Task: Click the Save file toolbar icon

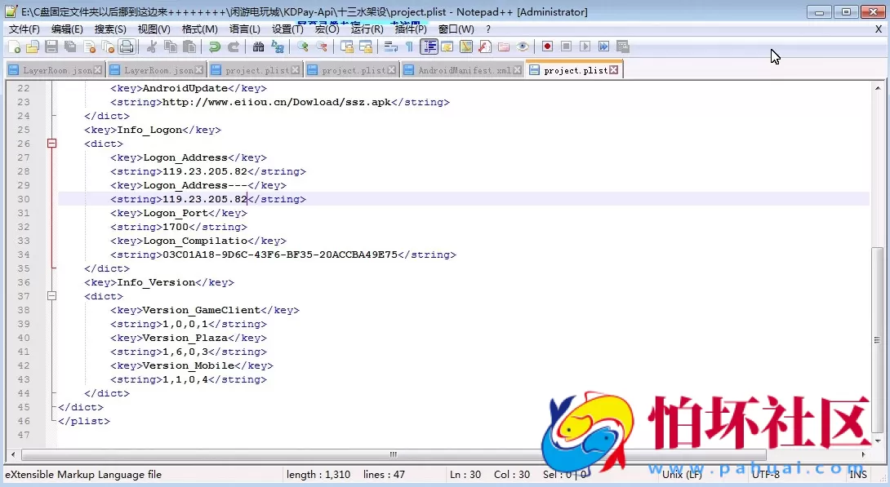Action: point(51,47)
